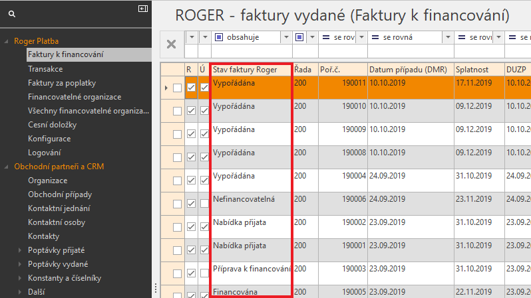Open obsahuje filter condition dropdown
This screenshot has height=298, width=531.
click(x=286, y=37)
